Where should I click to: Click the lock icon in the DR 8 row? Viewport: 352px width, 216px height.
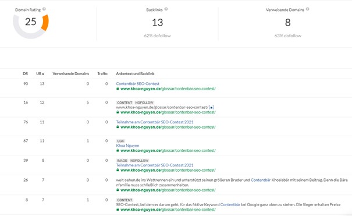pos(118,210)
